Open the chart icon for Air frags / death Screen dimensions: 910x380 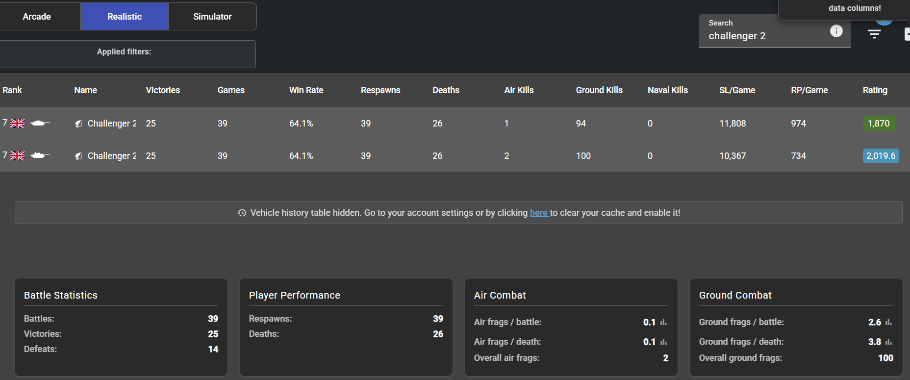663,342
